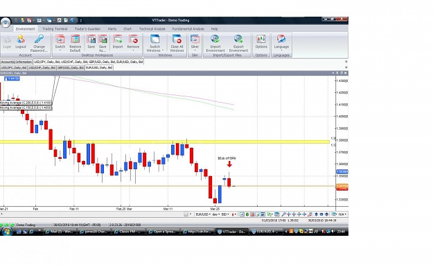This screenshot has width=433, height=265.
Task: Switch to the Alerts ribbon tab
Action: click(112, 28)
